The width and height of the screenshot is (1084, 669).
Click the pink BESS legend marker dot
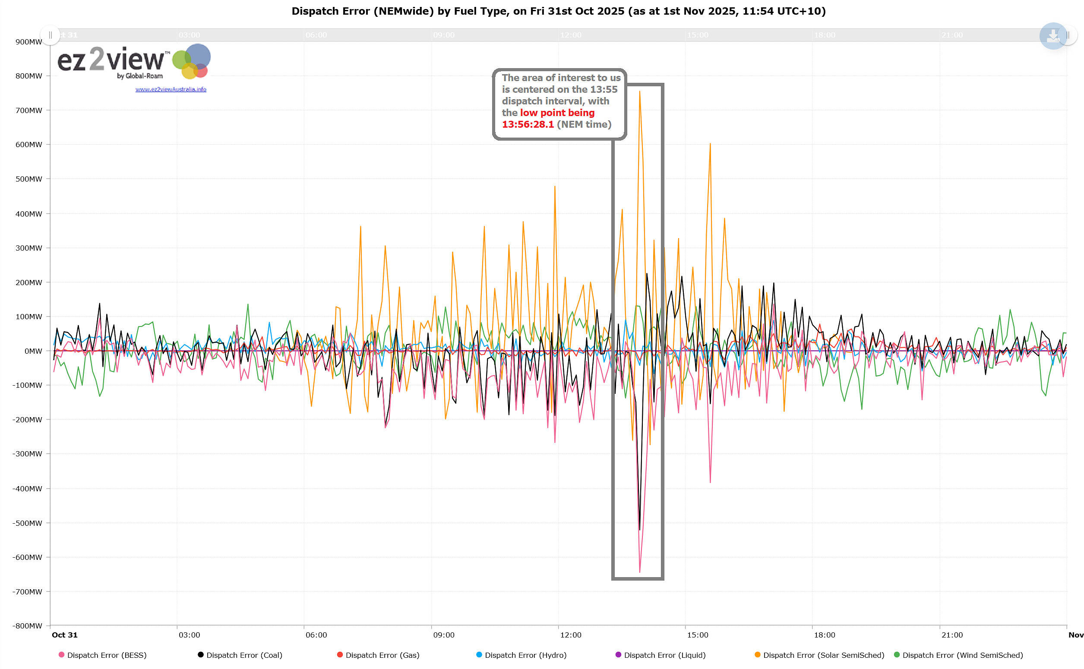[62, 654]
